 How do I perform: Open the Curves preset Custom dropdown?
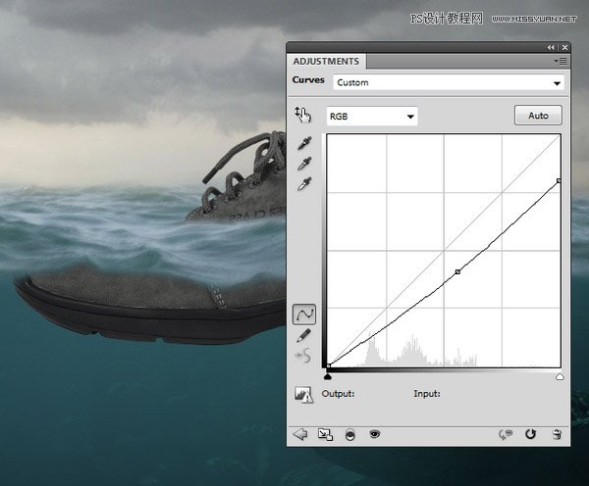click(x=449, y=83)
